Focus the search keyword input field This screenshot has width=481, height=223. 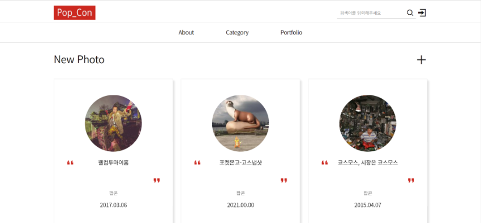[x=371, y=13]
